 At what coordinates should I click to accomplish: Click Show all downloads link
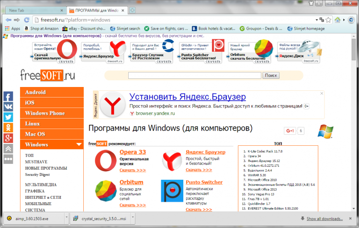pos(325,218)
